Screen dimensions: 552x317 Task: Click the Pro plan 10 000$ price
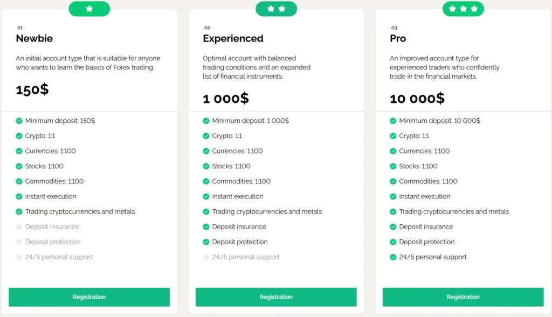pos(417,98)
